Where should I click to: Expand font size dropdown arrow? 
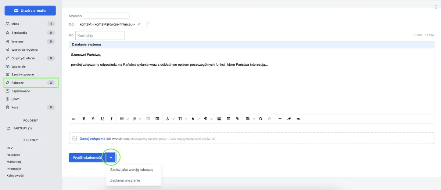coord(186,119)
